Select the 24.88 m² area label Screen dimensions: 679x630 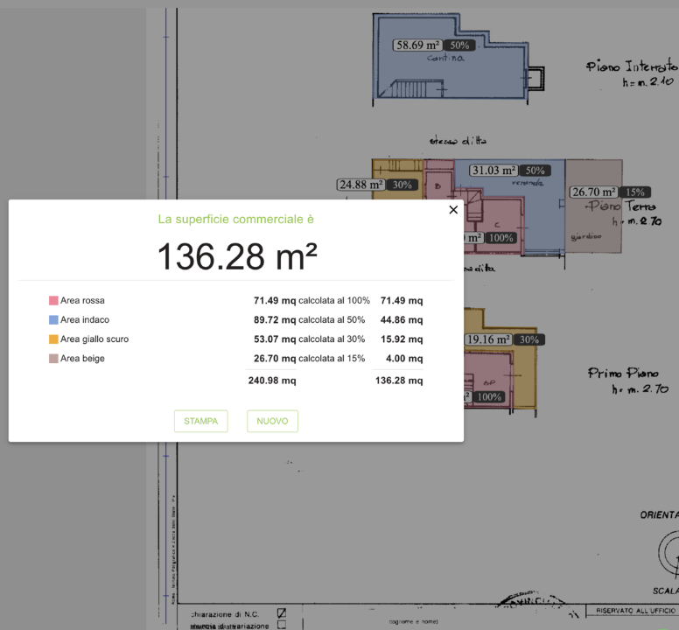pos(360,185)
